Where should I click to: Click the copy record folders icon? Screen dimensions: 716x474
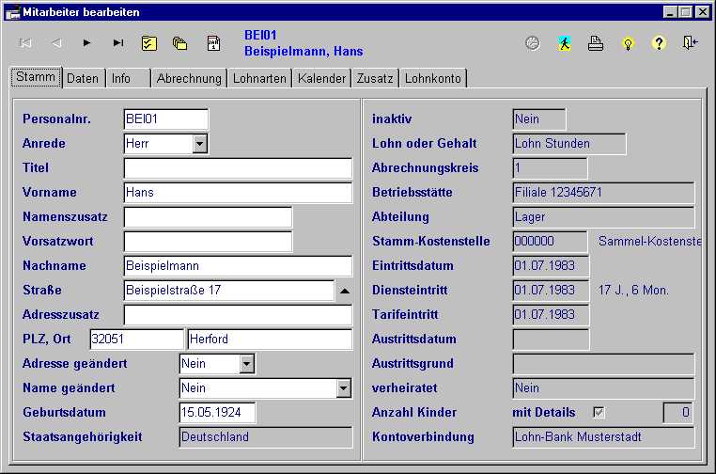tap(179, 43)
